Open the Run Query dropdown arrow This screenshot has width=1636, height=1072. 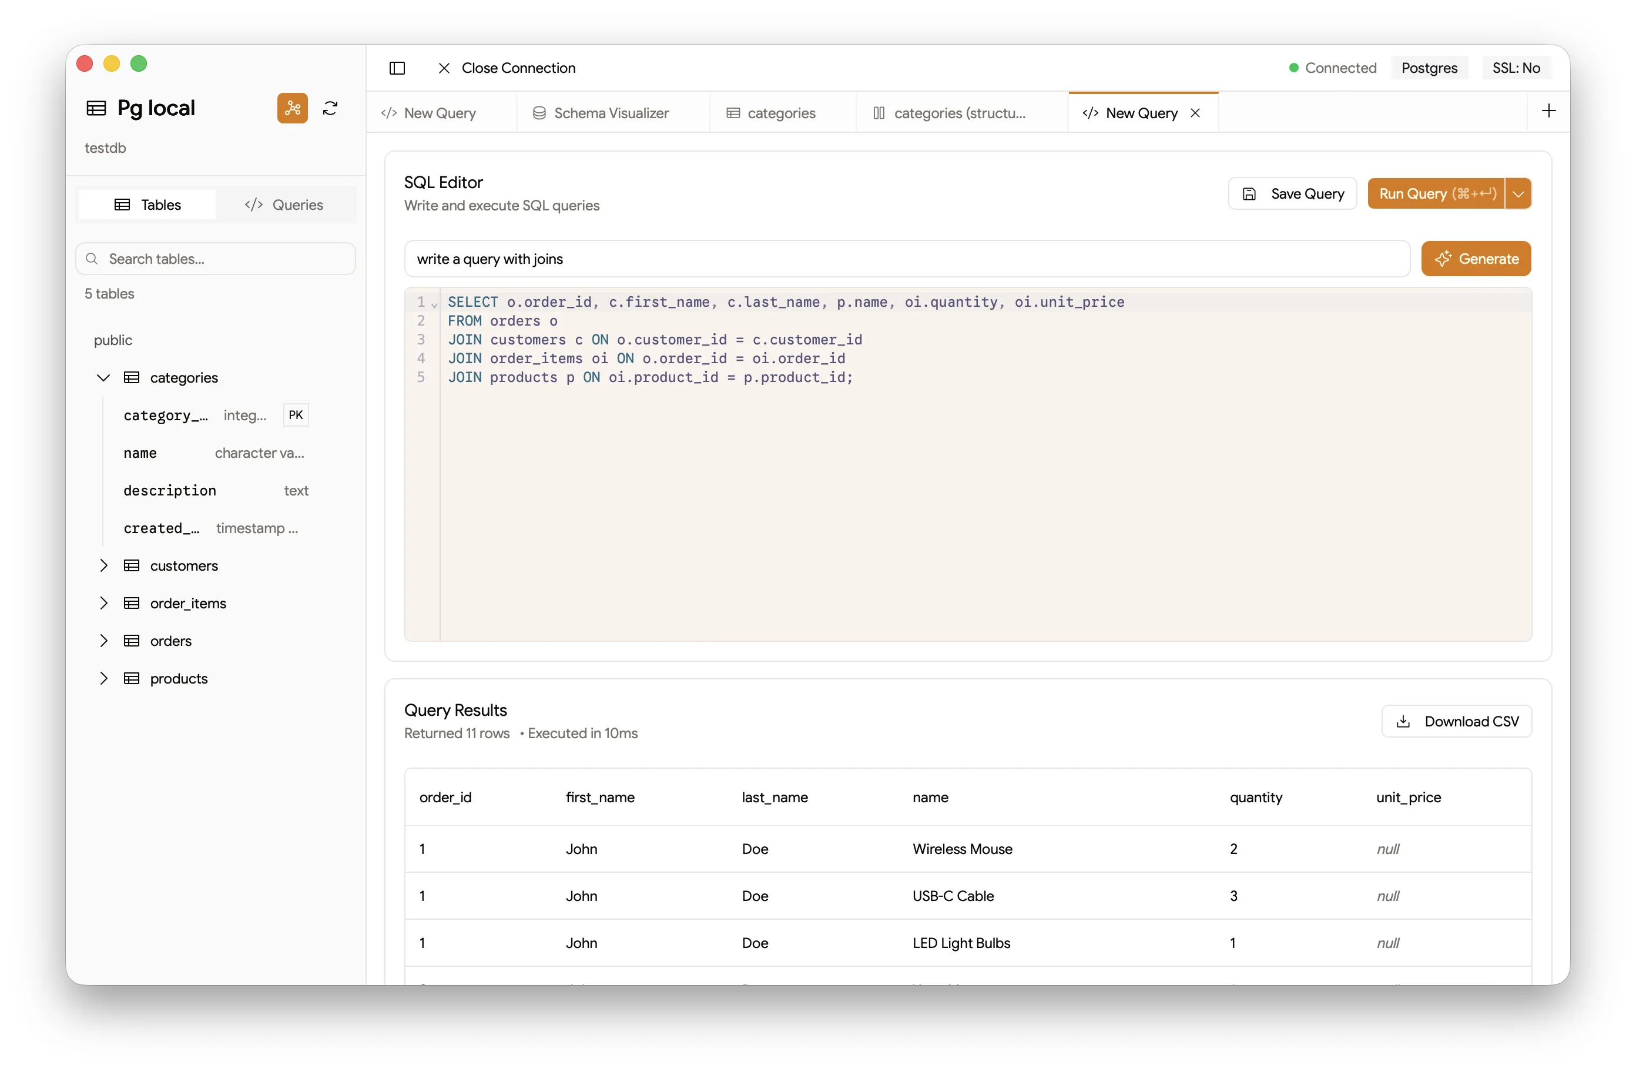click(1518, 193)
